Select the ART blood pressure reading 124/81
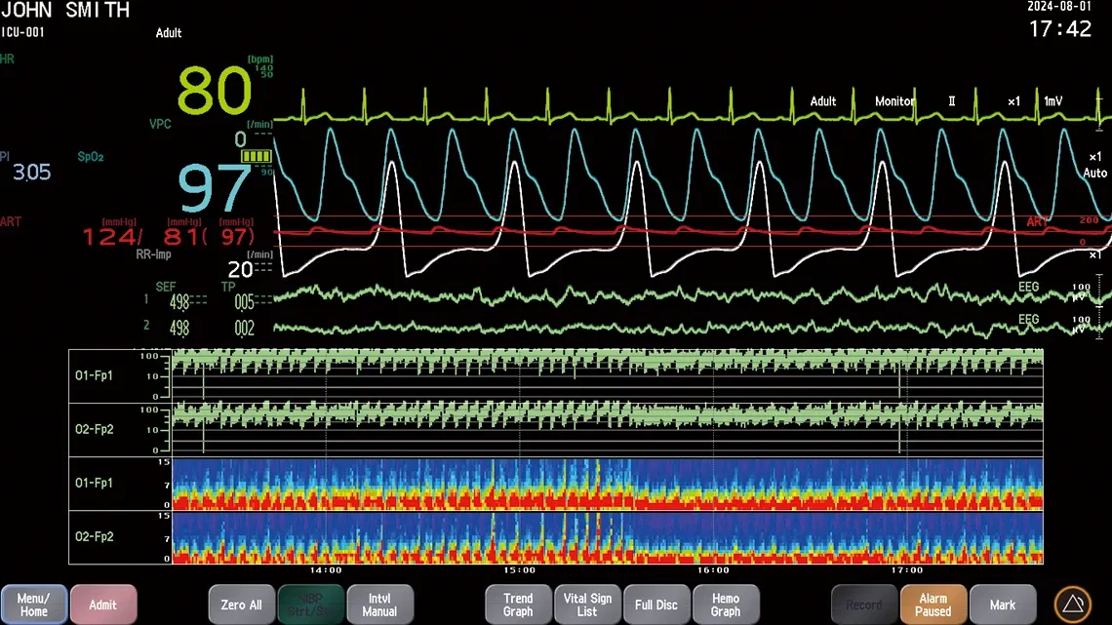 tap(168, 236)
